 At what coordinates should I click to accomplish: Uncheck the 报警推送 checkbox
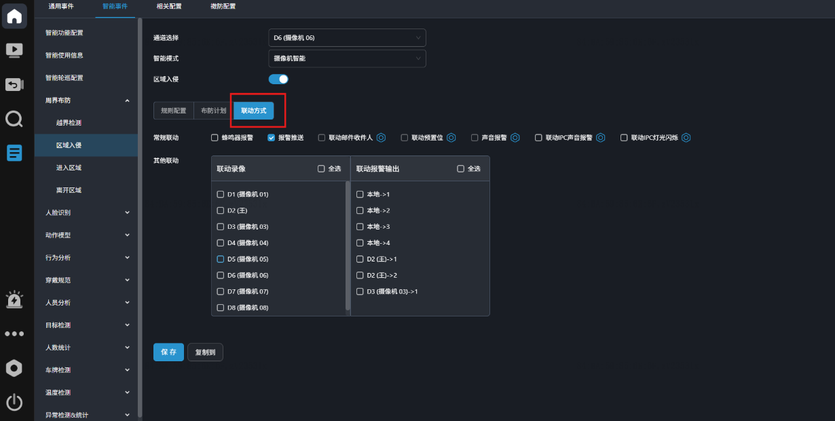click(x=272, y=137)
